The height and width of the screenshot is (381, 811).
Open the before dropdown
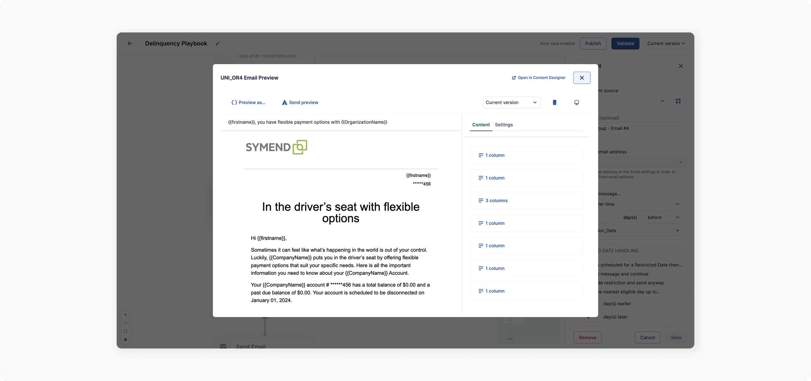click(664, 218)
